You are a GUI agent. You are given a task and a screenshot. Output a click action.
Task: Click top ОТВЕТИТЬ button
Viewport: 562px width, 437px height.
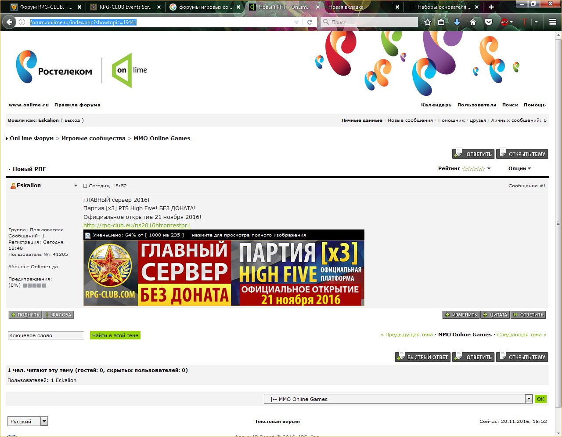tap(473, 153)
